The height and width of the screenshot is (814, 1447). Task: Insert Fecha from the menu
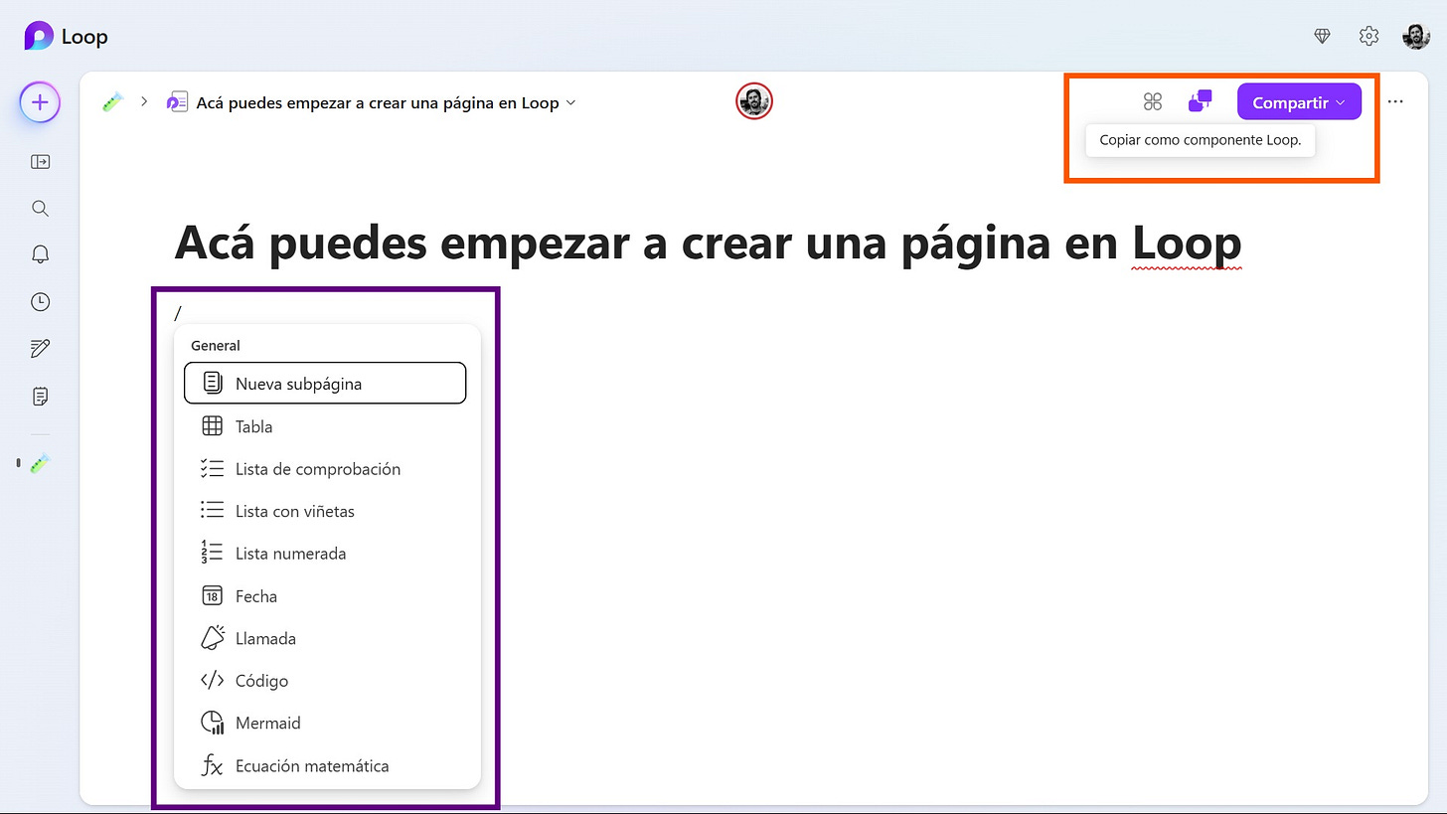click(x=325, y=596)
